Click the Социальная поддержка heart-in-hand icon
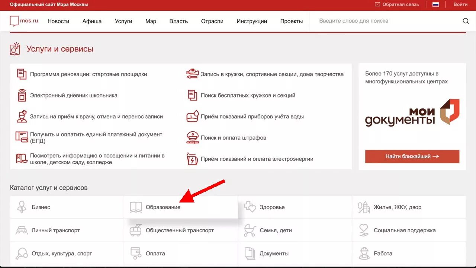 (364, 230)
